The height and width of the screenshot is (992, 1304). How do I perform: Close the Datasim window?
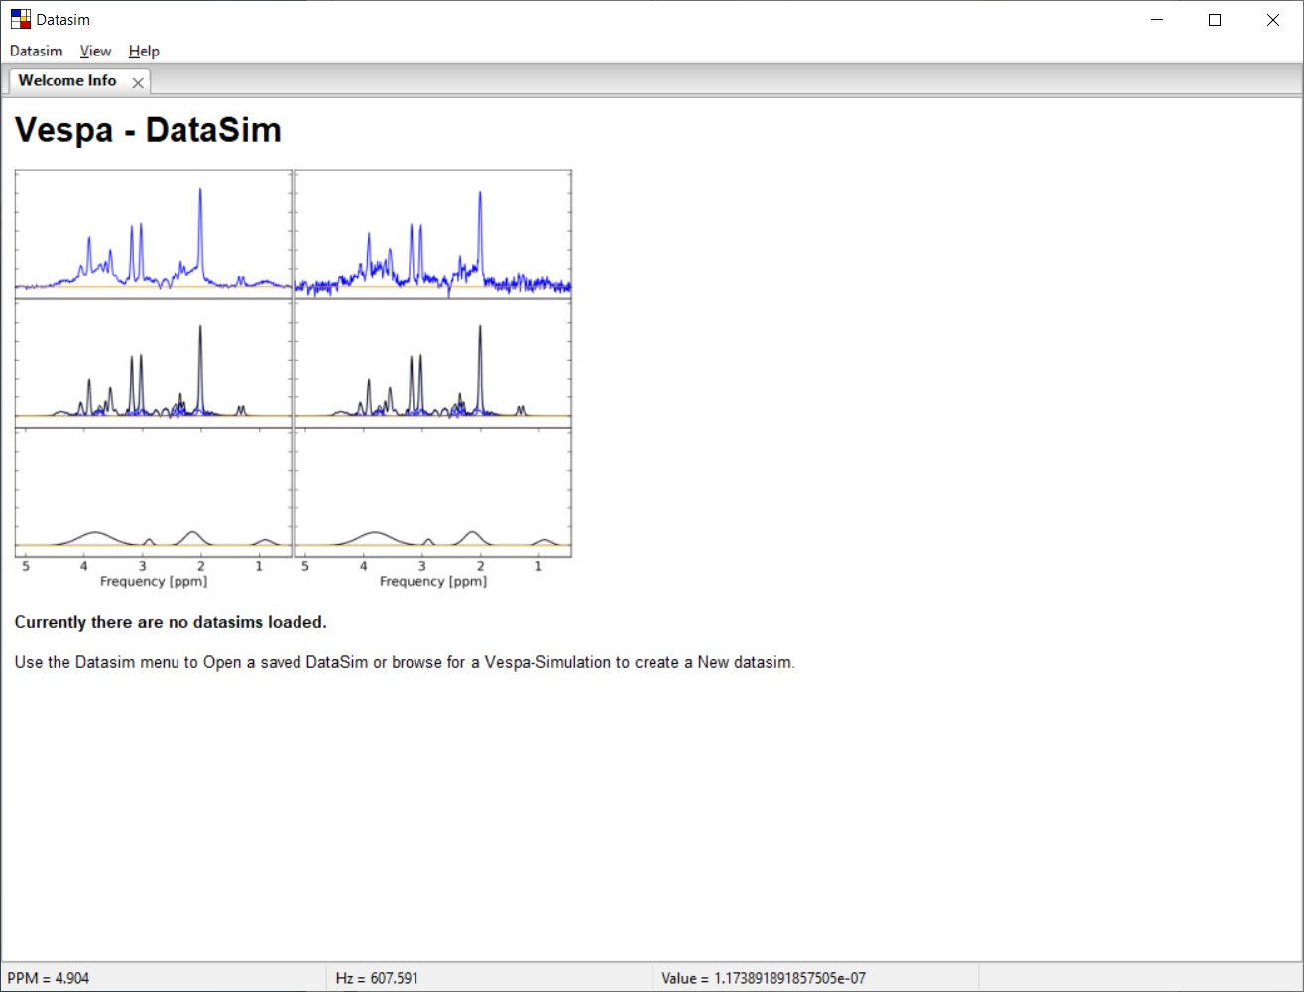[x=1273, y=20]
